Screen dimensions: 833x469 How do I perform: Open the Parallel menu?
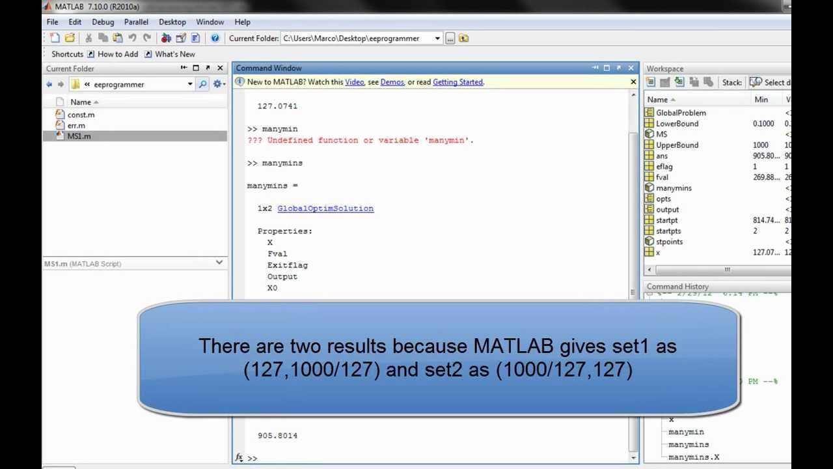pos(137,22)
